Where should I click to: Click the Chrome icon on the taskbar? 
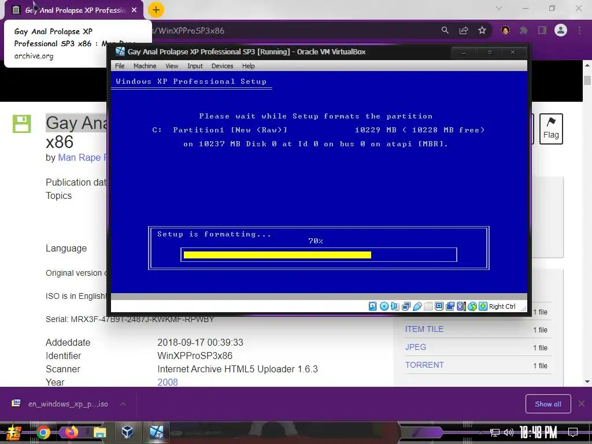pyautogui.click(x=43, y=432)
